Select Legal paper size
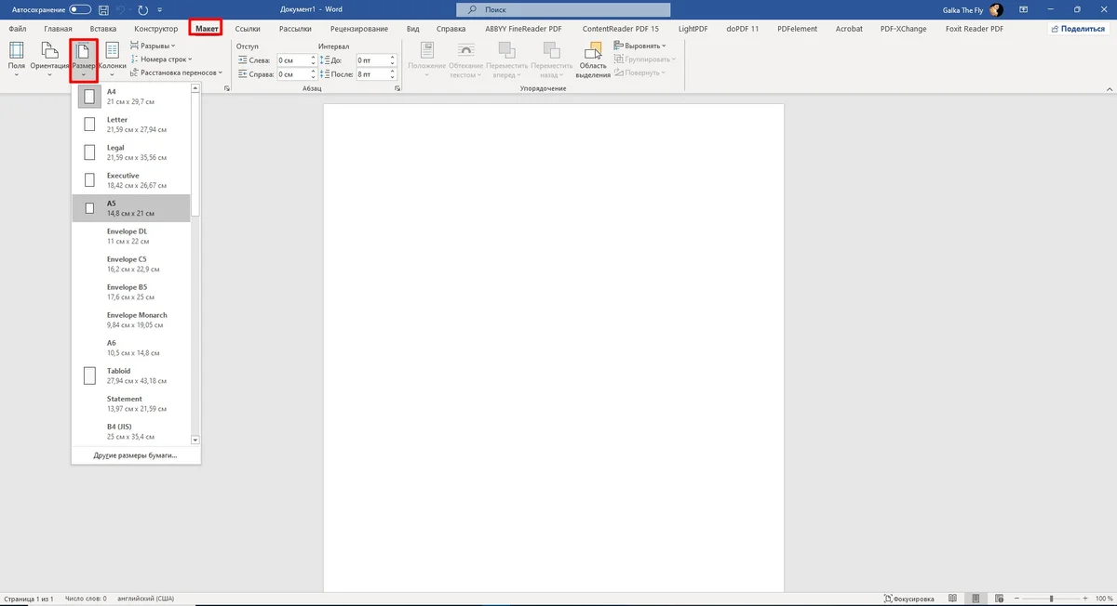The height and width of the screenshot is (606, 1117). tap(131, 152)
